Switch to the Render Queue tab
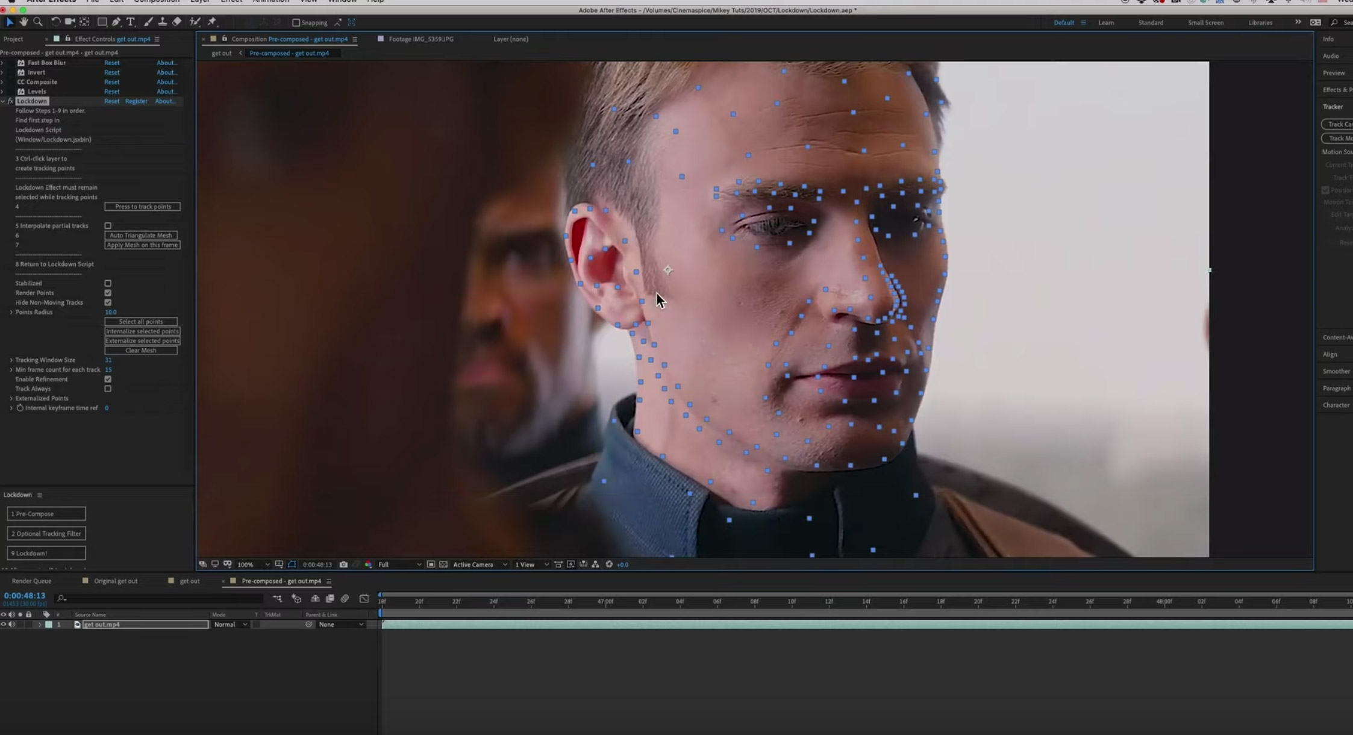 pyautogui.click(x=31, y=581)
